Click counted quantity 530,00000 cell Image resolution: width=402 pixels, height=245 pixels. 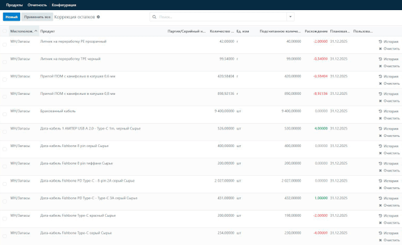point(293,129)
